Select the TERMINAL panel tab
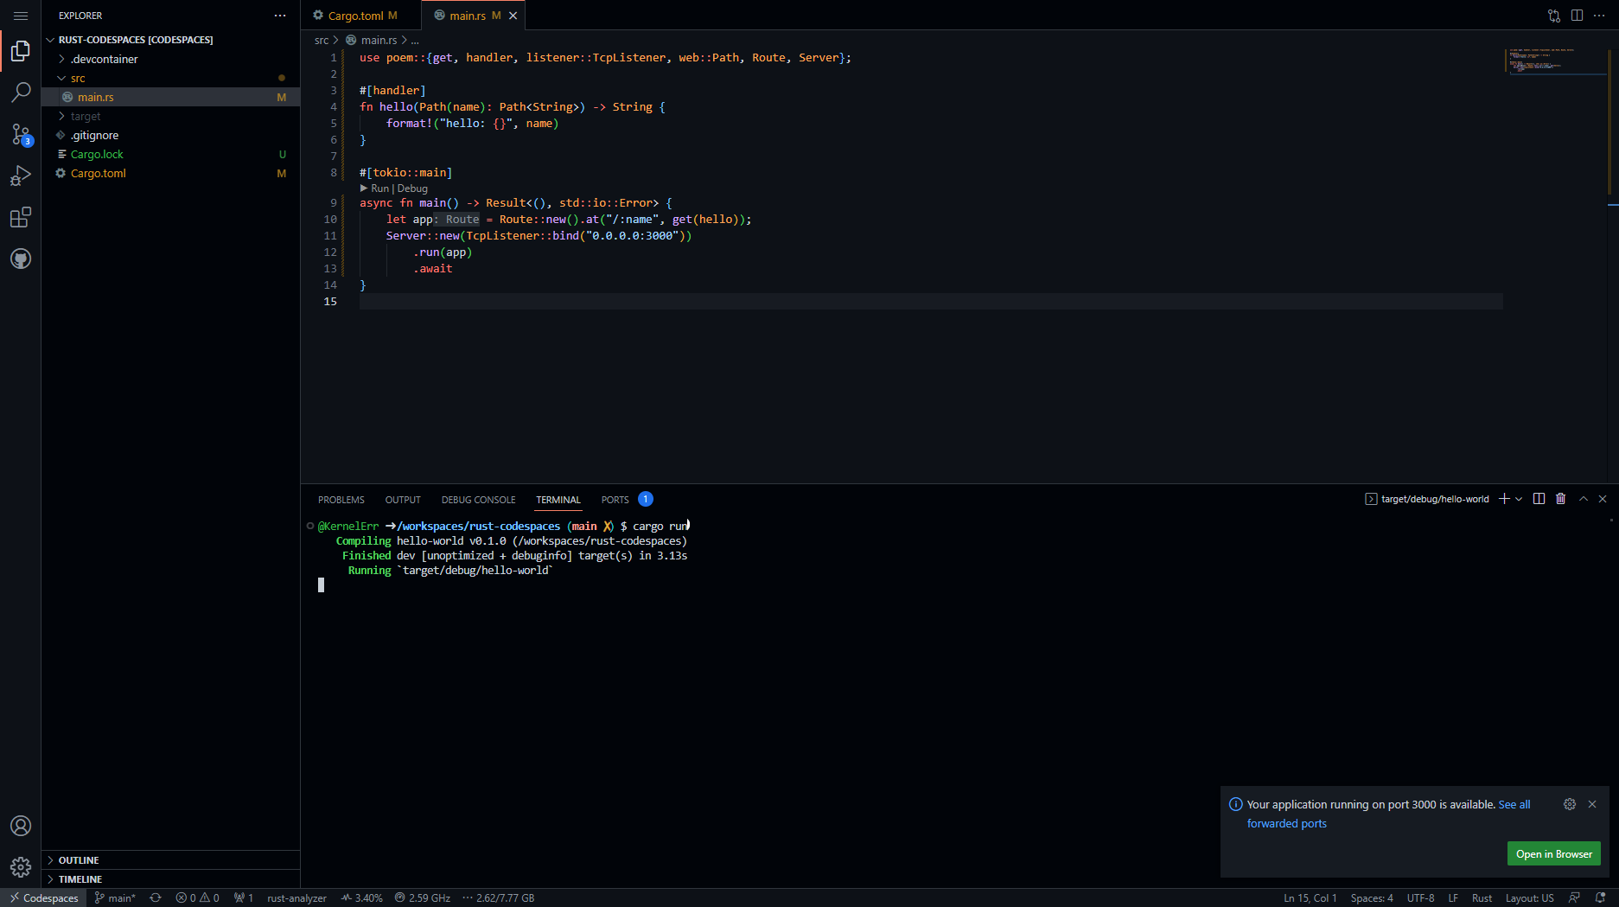The height and width of the screenshot is (907, 1619). 558,500
